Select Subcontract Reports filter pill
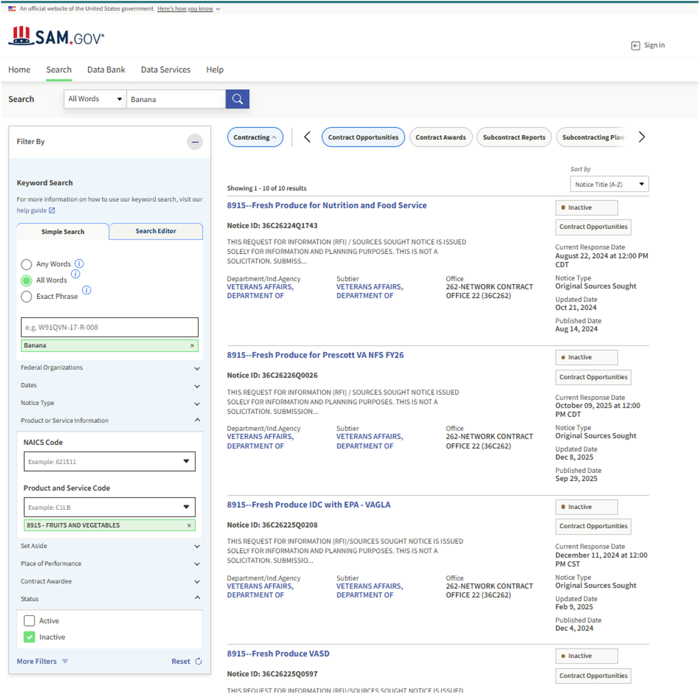 pyautogui.click(x=514, y=137)
